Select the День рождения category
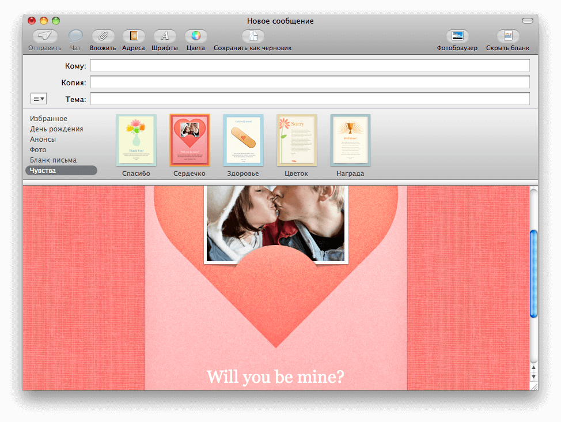Image resolution: width=561 pixels, height=422 pixels. coord(56,129)
